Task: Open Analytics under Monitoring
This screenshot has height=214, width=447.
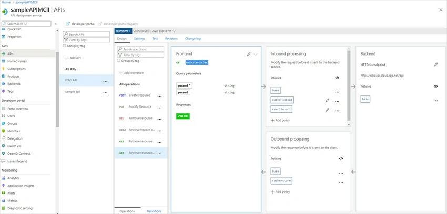Action: [13, 178]
